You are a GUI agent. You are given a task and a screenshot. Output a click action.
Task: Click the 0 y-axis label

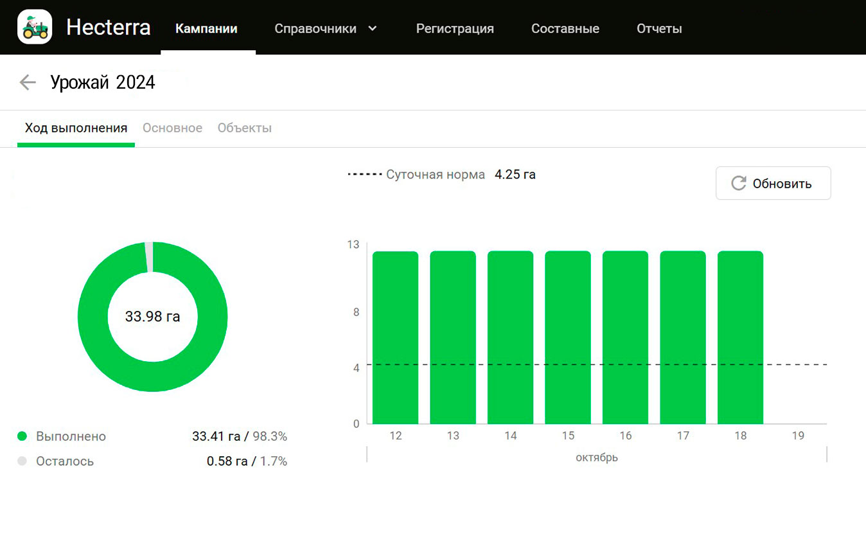tap(357, 423)
